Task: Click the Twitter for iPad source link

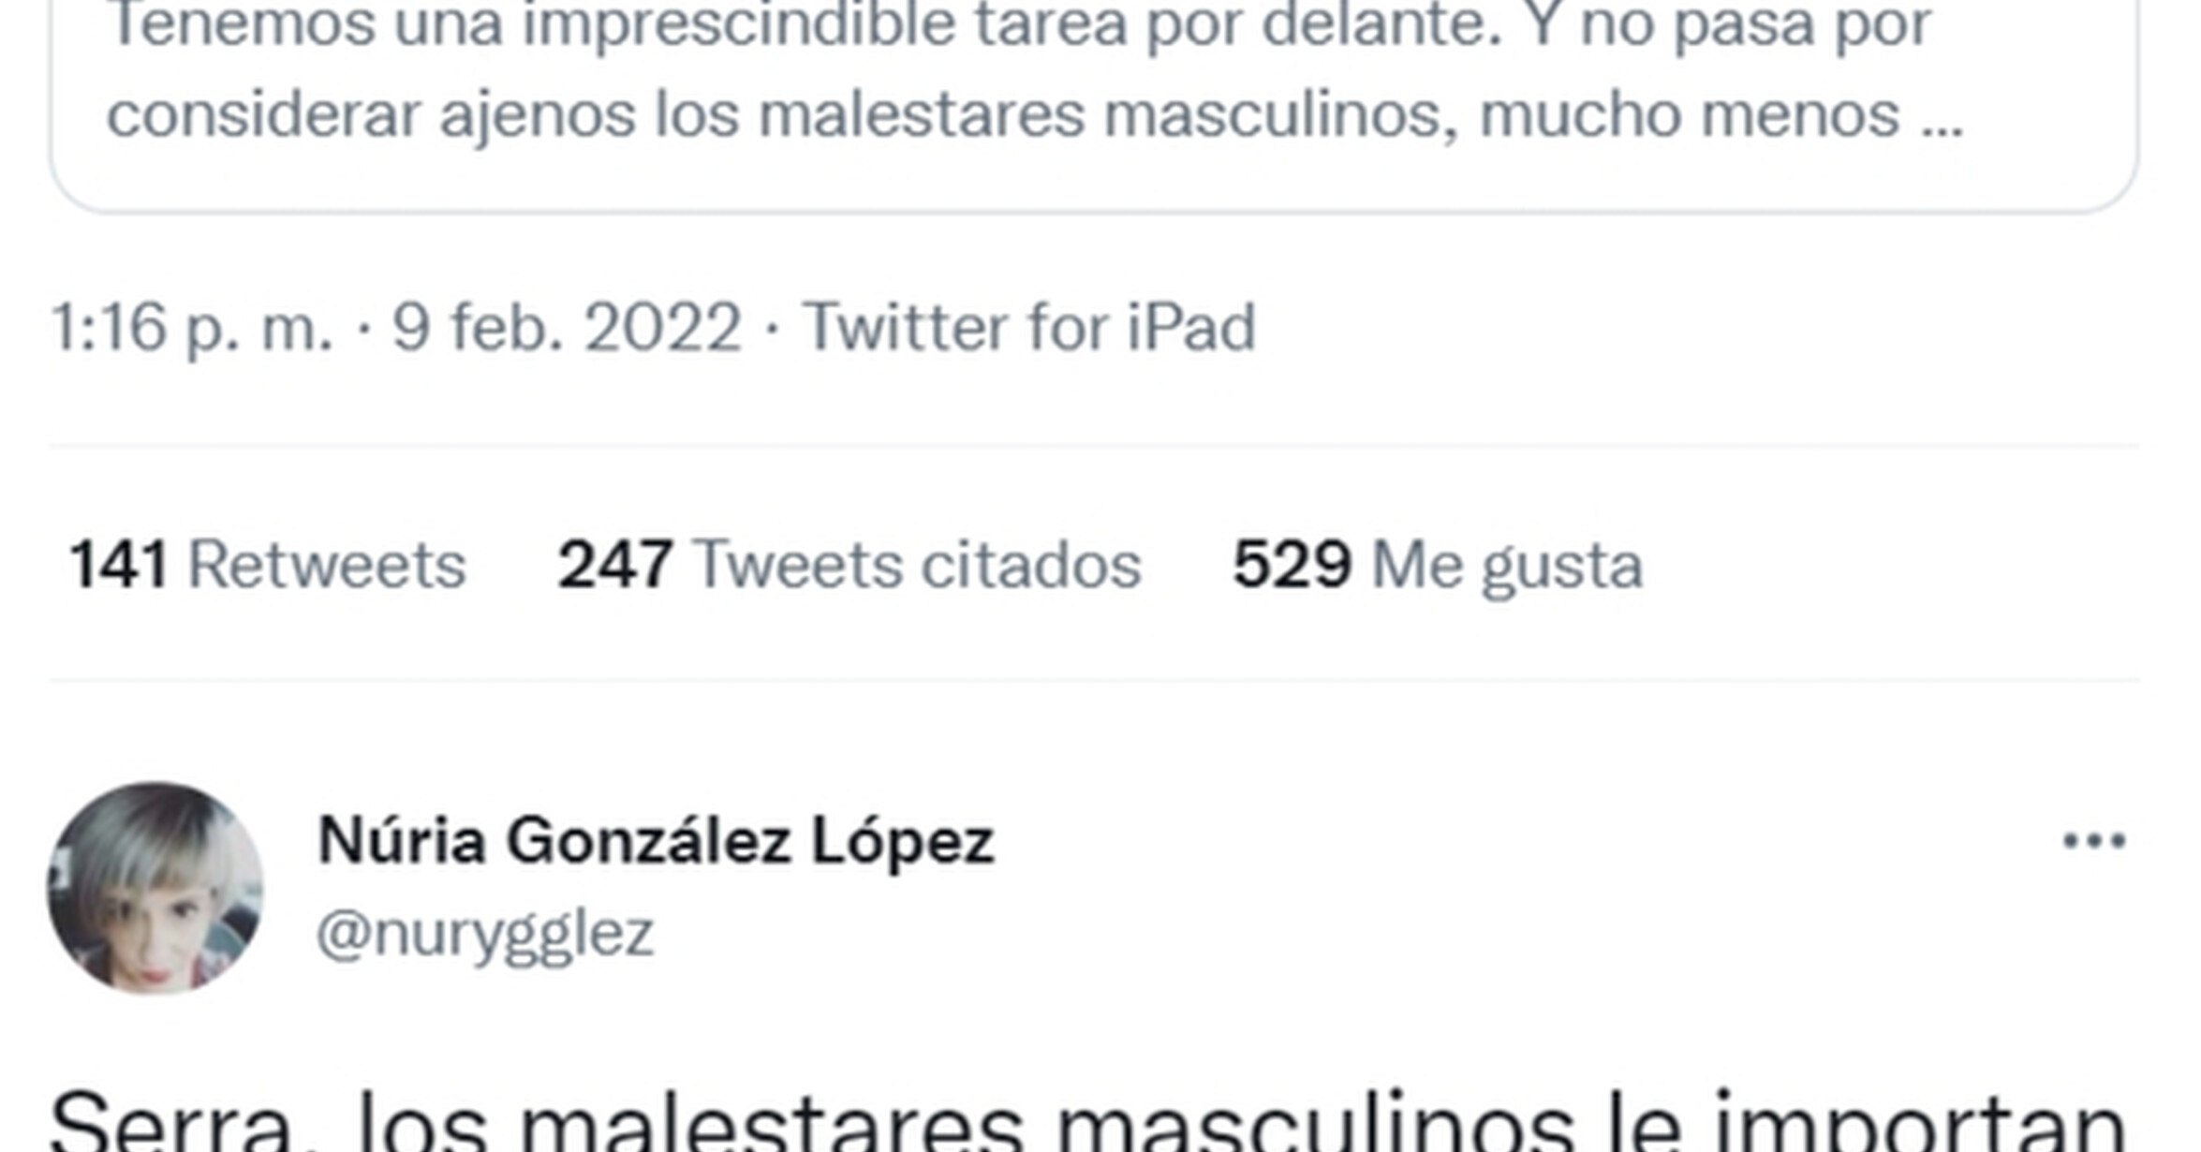Action: (x=1028, y=327)
